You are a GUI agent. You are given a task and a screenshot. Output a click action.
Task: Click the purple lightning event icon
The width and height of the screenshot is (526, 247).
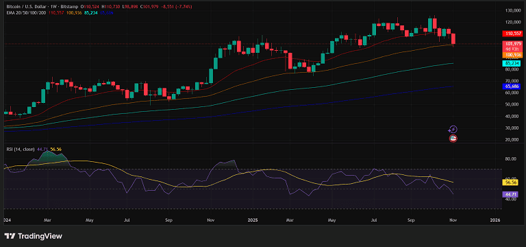[453, 130]
